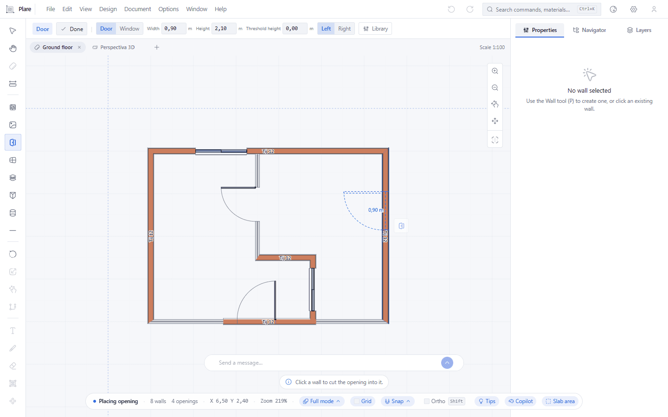Viewport: 668px width, 417px height.
Task: Toggle the Grid checkbox
Action: pyautogui.click(x=357, y=401)
